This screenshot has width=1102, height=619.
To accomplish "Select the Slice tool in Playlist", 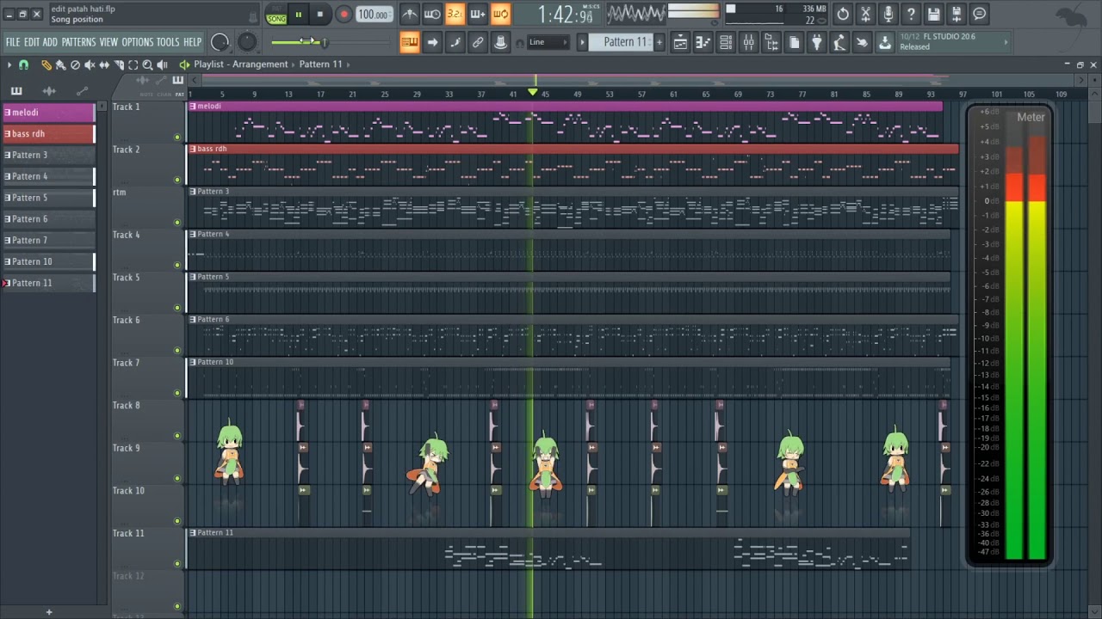I will (x=119, y=64).
